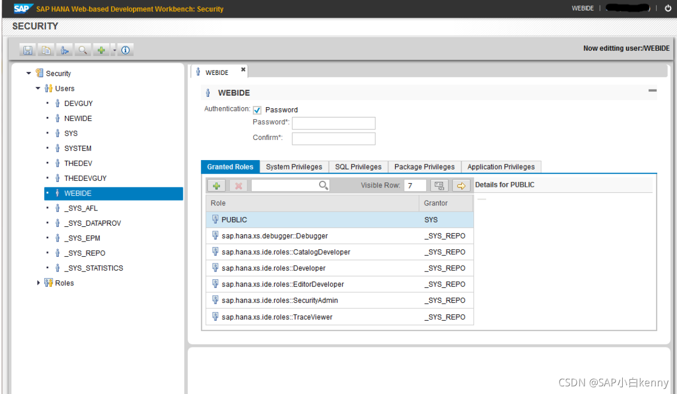Switch to the Package Privileges tab
The image size is (677, 394).
click(425, 167)
